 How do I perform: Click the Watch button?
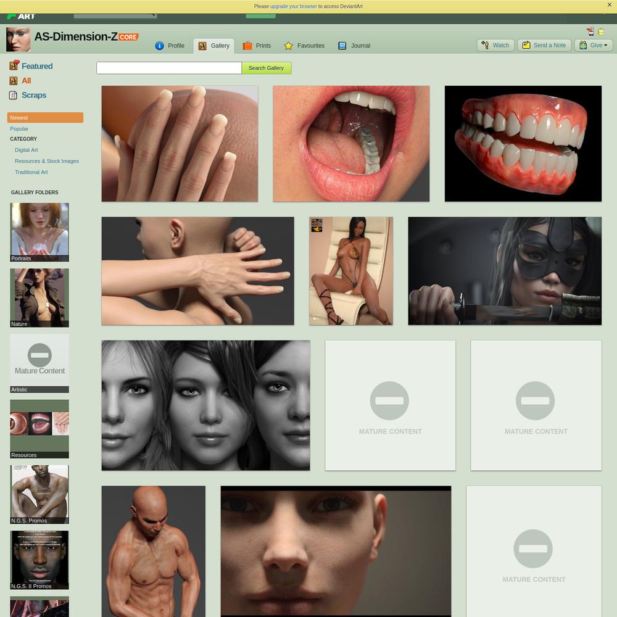[496, 45]
